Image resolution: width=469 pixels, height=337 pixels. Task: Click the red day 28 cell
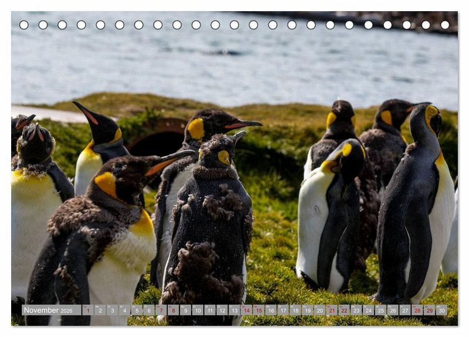[x=417, y=310]
